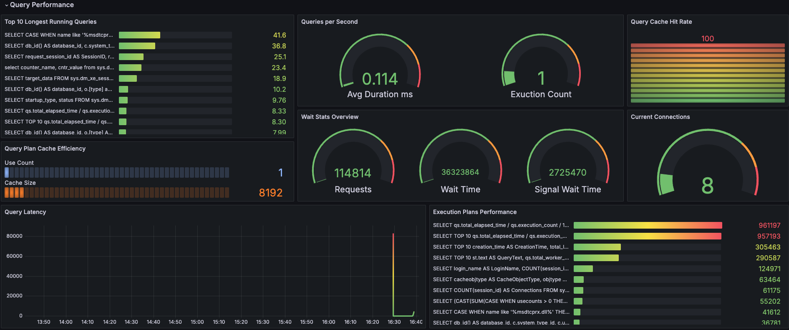
Task: Click the value 23.4
Action: tap(279, 68)
